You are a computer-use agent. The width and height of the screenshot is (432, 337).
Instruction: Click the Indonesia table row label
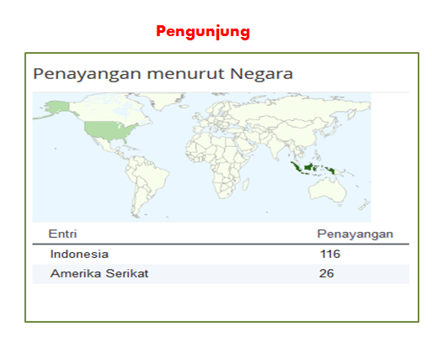point(79,254)
